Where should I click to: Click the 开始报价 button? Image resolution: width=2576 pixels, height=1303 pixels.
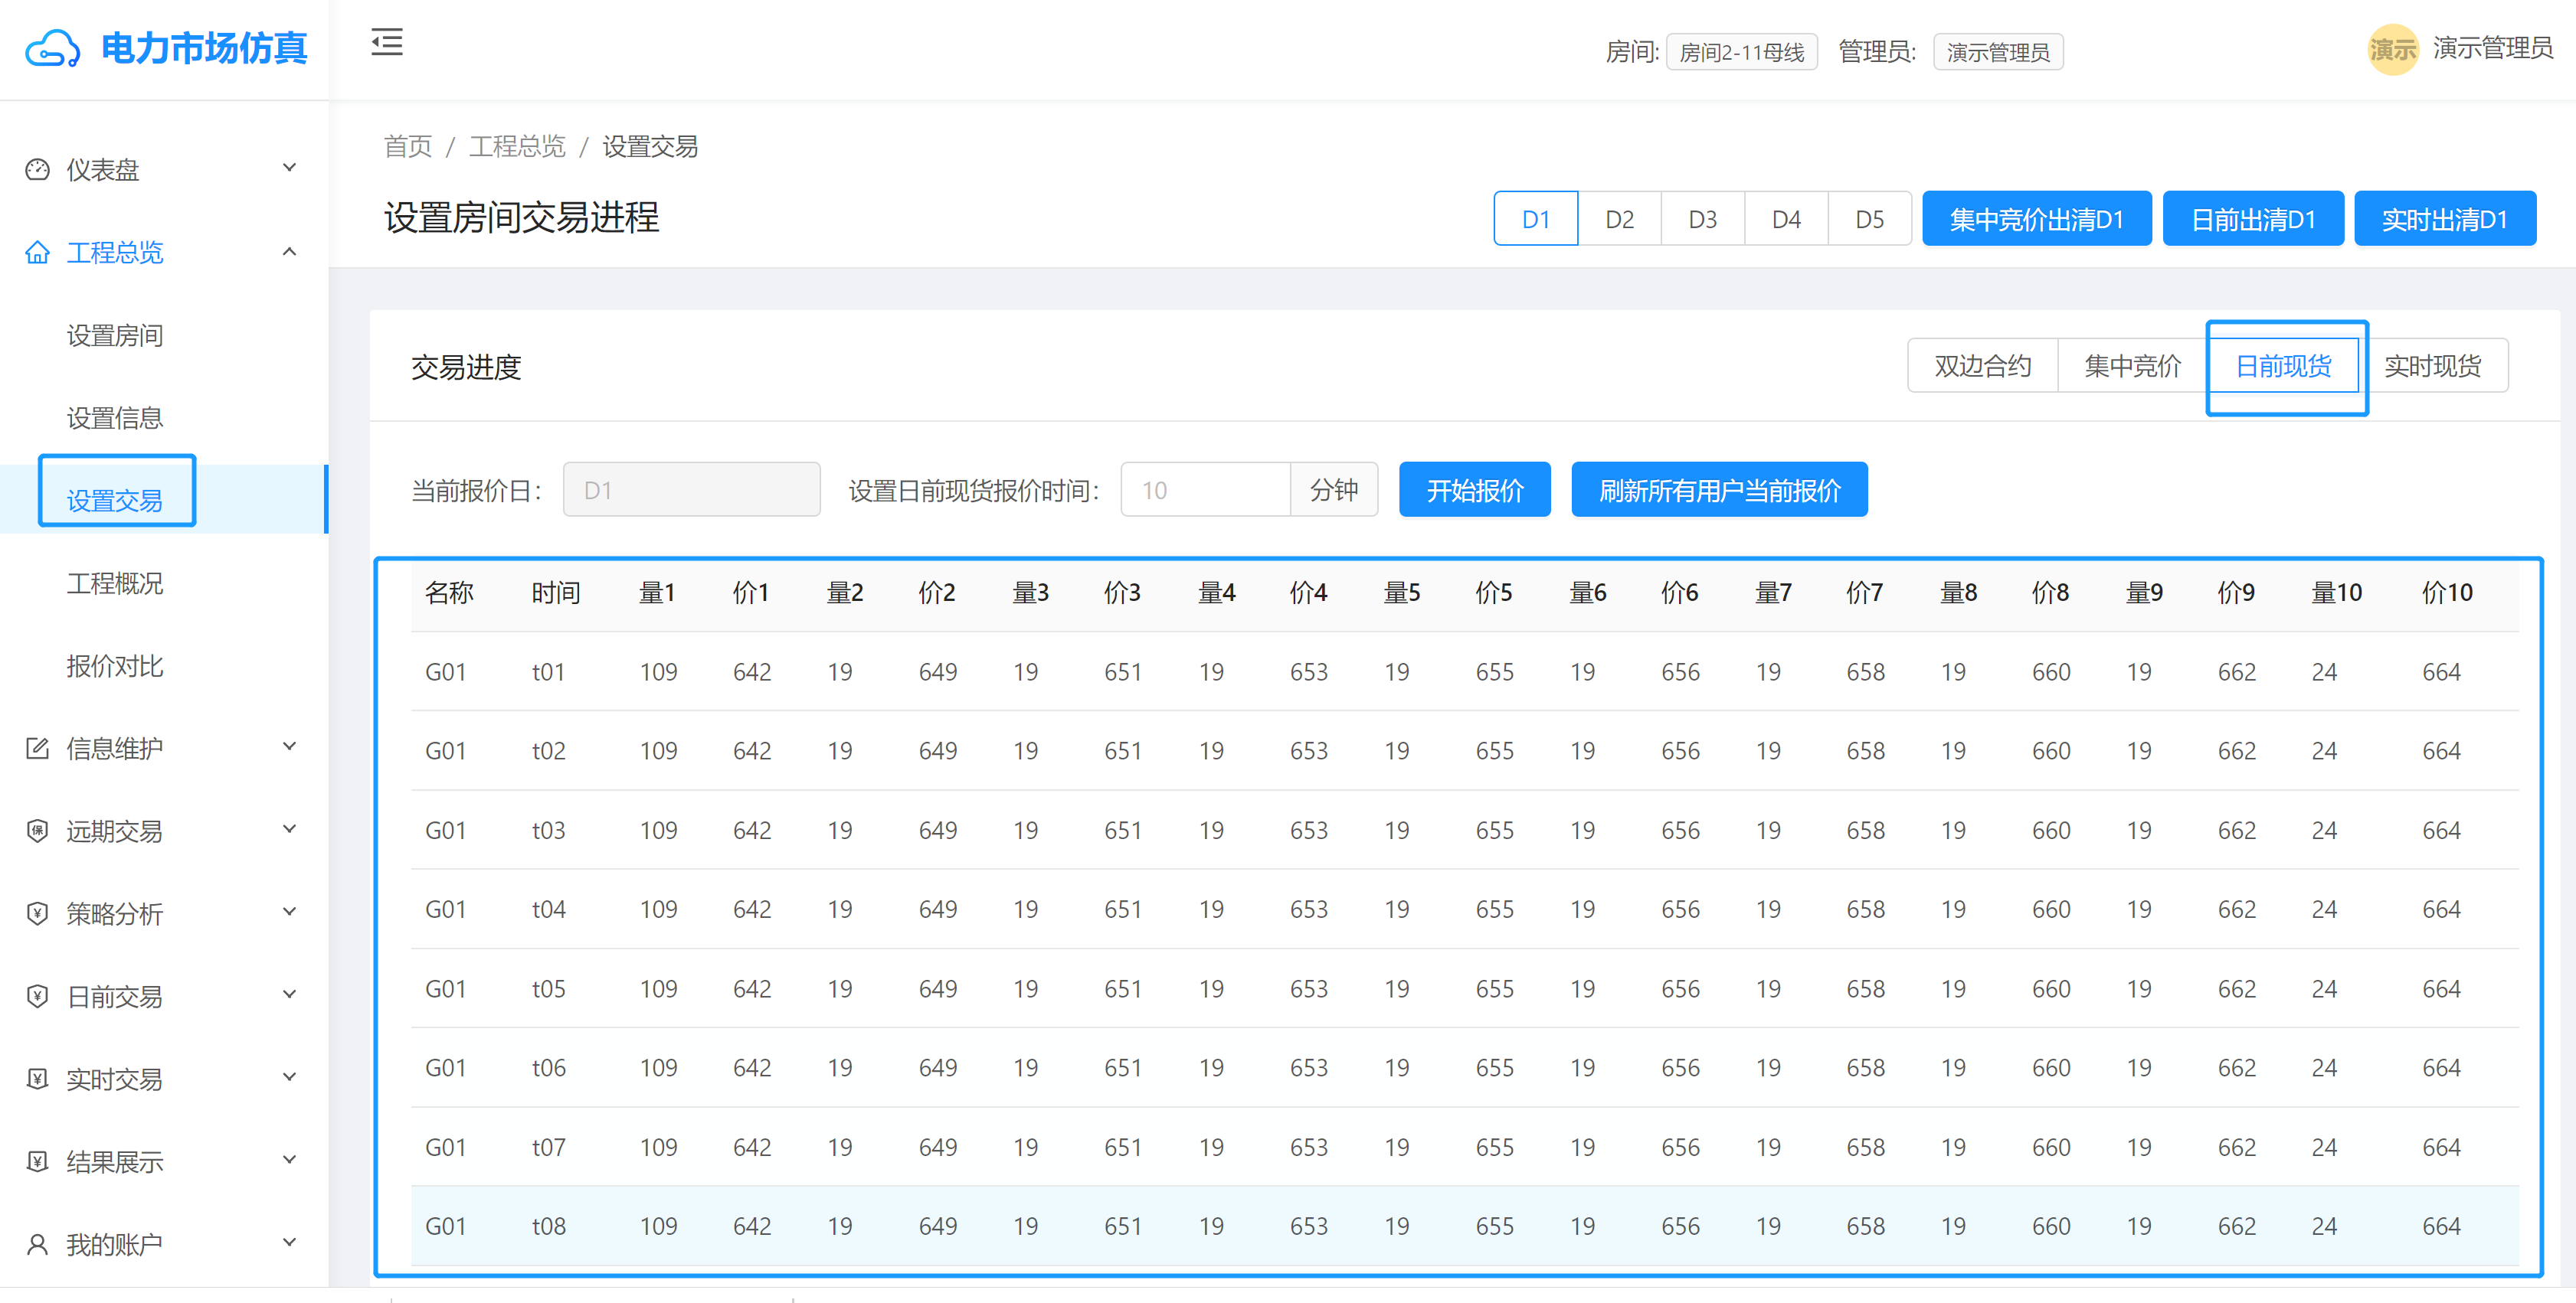click(x=1475, y=490)
